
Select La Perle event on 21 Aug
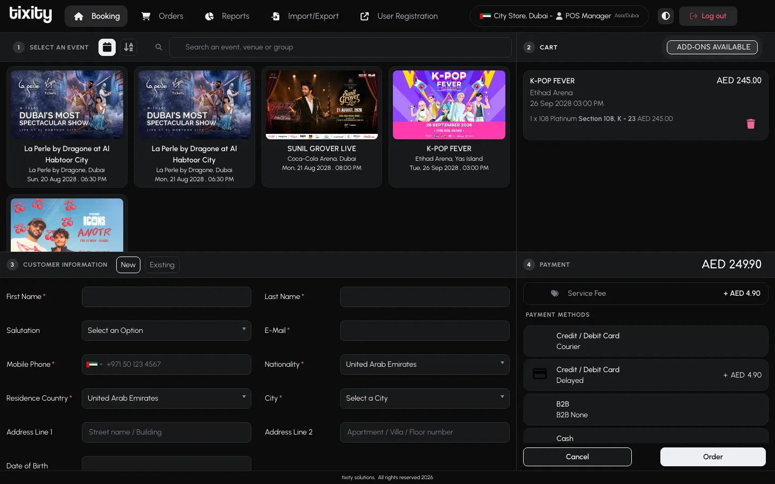(194, 127)
